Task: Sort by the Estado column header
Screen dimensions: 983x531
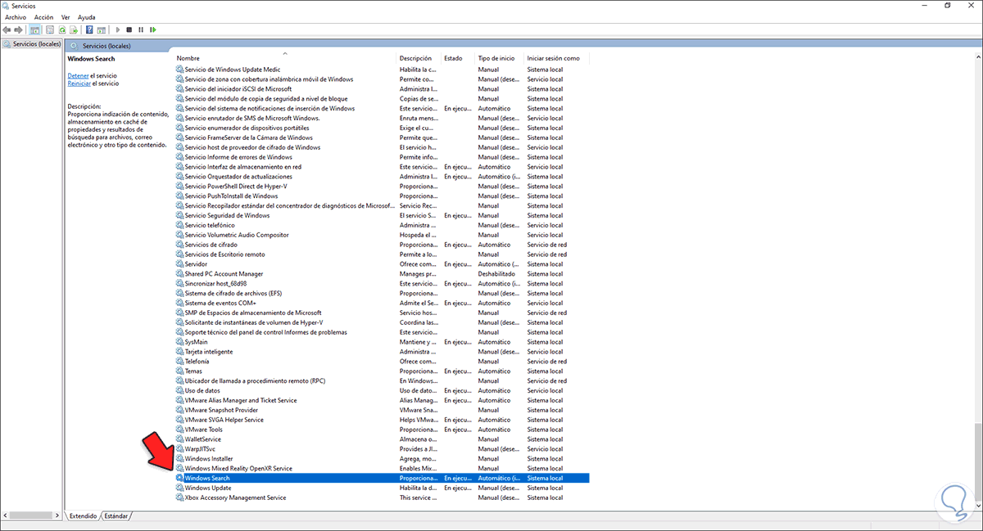Action: tap(458, 58)
